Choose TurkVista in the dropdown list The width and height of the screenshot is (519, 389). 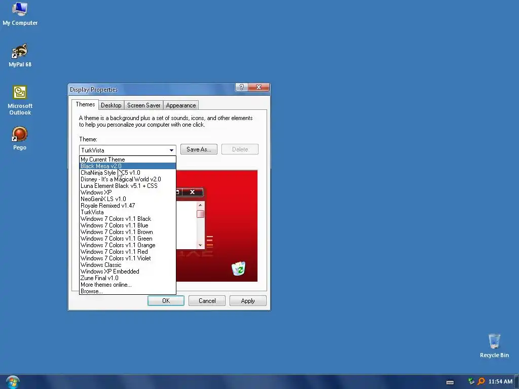128,212
